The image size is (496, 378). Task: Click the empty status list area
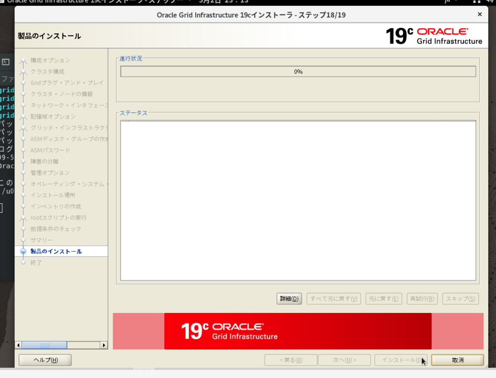coord(298,200)
